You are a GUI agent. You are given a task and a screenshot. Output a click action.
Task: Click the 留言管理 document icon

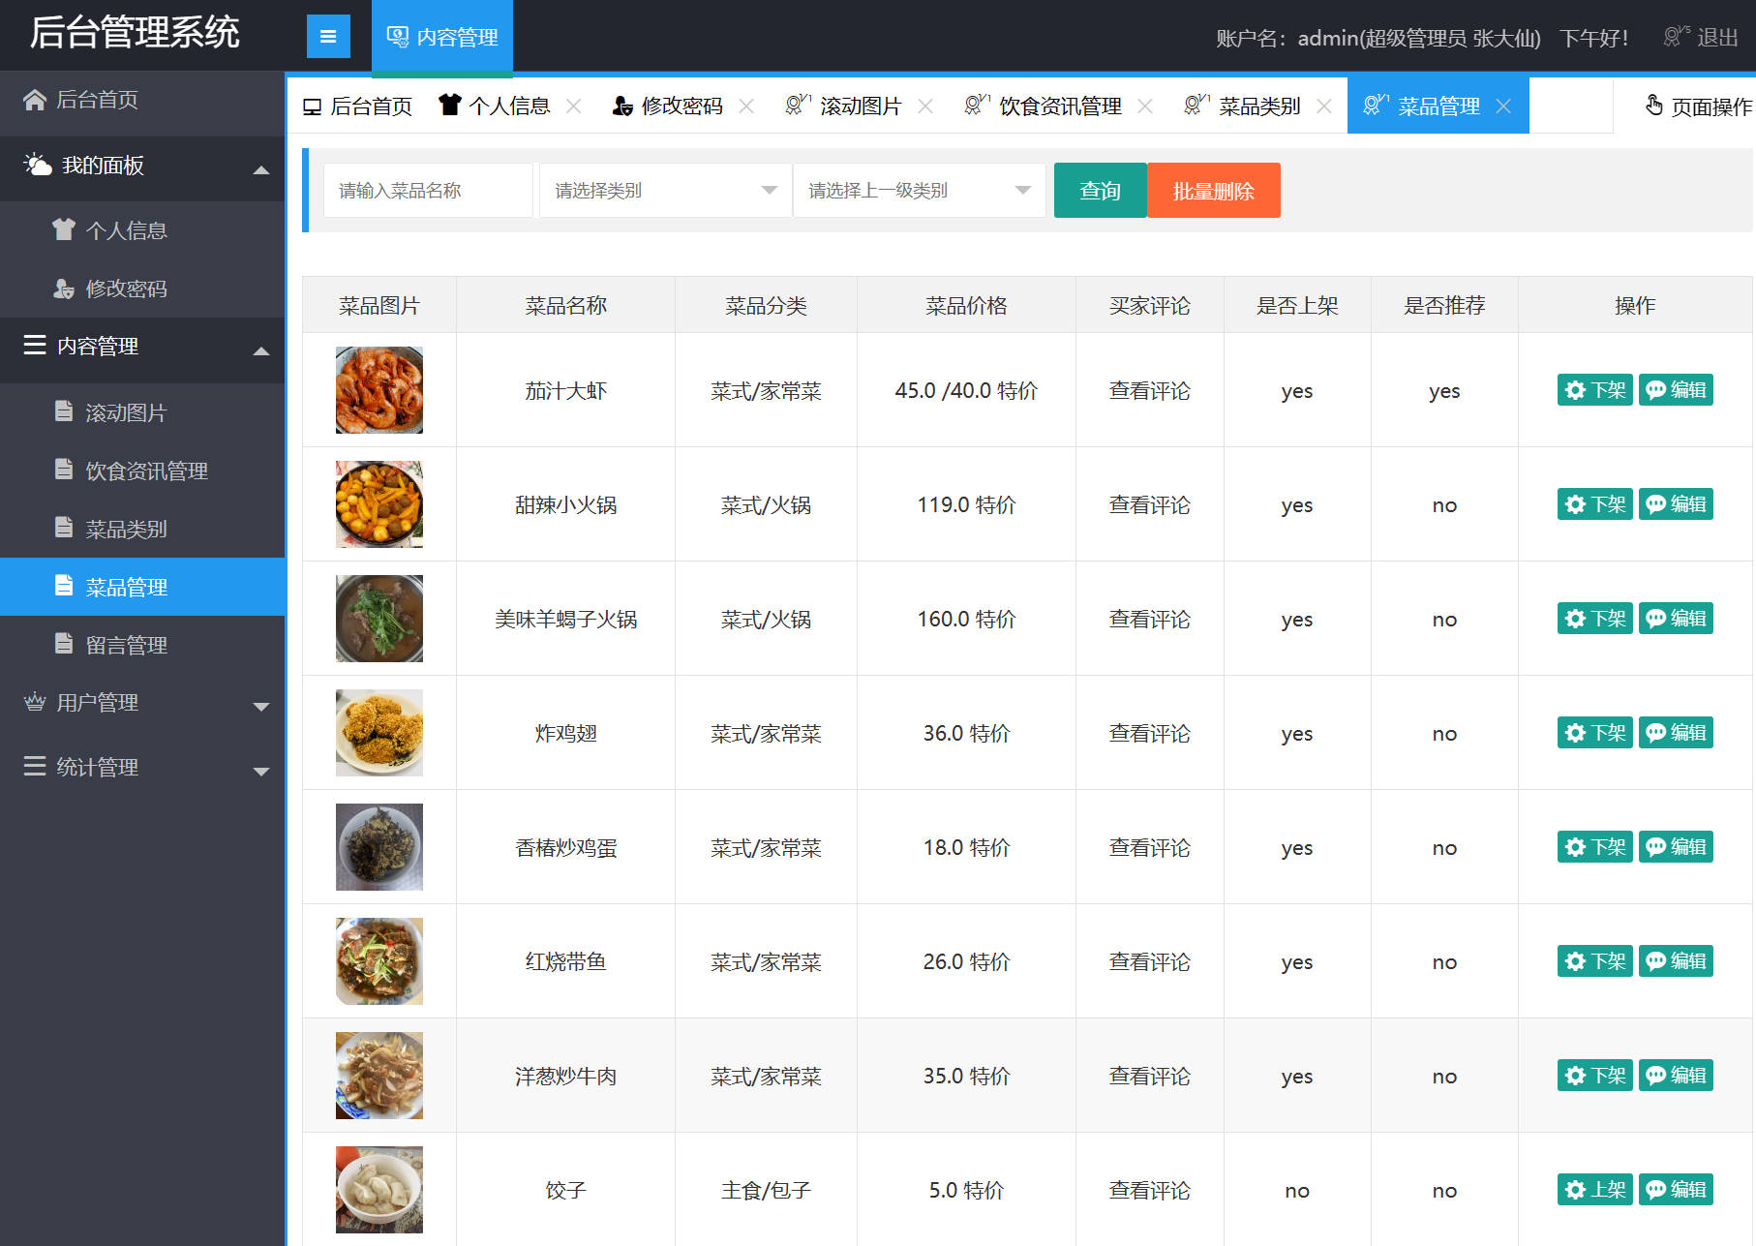(x=64, y=645)
